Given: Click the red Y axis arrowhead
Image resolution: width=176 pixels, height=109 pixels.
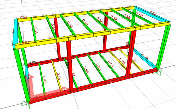Looking at the screenshot, I should click(66, 90).
